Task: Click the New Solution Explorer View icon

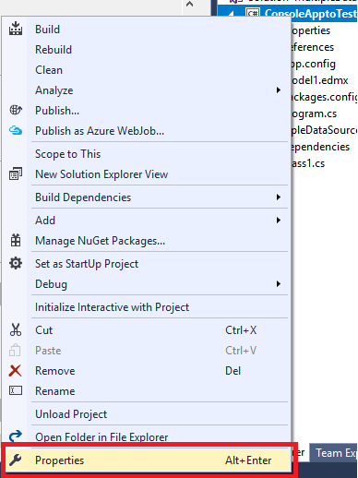Action: click(x=16, y=173)
